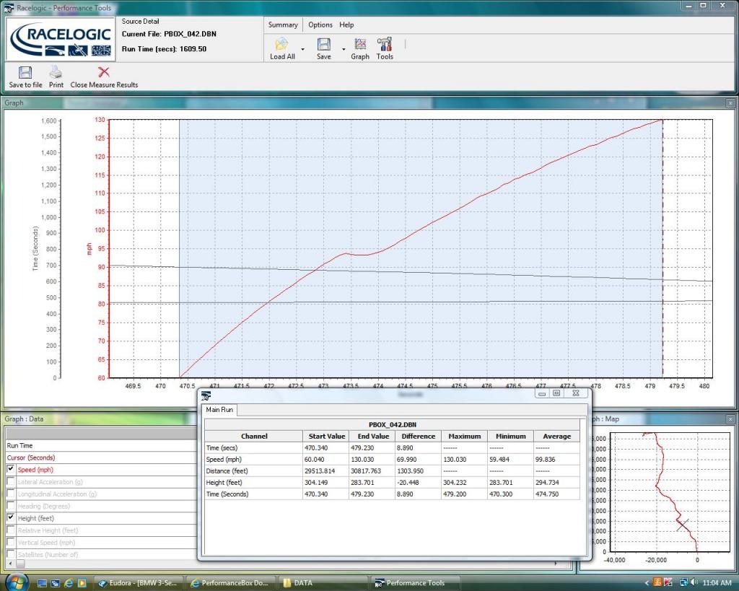
Task: Launch Windows Media Player from quick launch
Action: (82, 583)
